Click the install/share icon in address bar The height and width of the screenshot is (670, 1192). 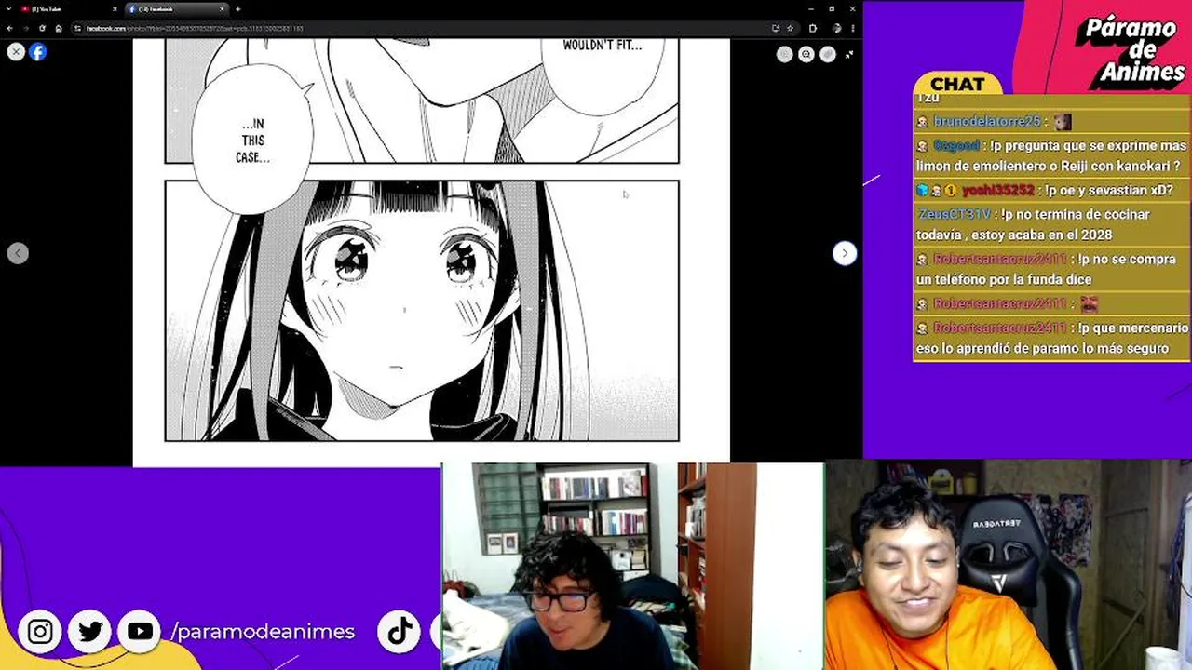[775, 28]
